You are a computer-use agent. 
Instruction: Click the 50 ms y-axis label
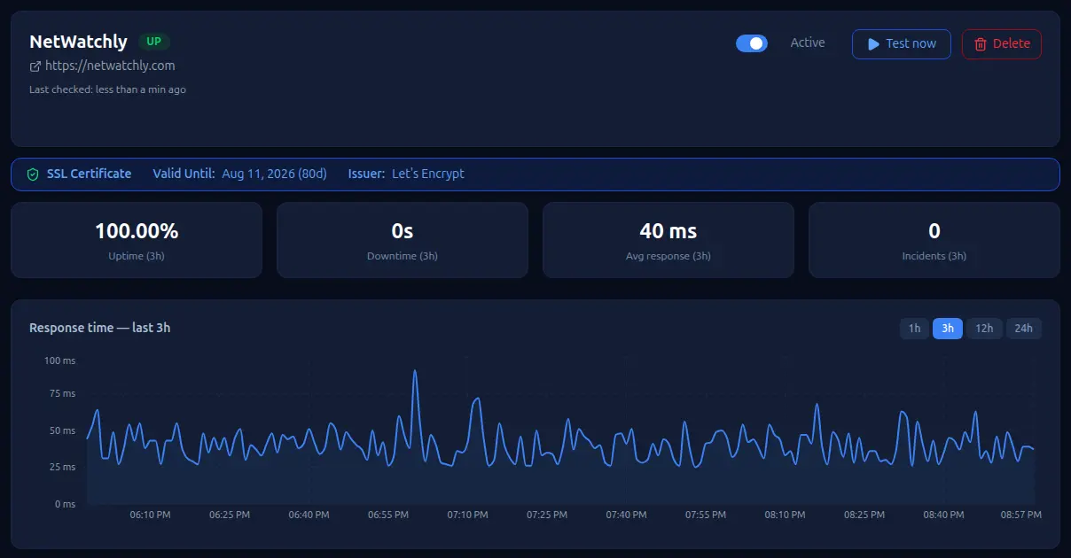62,430
